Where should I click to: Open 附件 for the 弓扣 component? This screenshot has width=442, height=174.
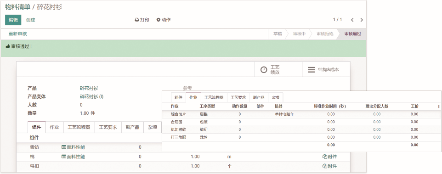point(329,166)
